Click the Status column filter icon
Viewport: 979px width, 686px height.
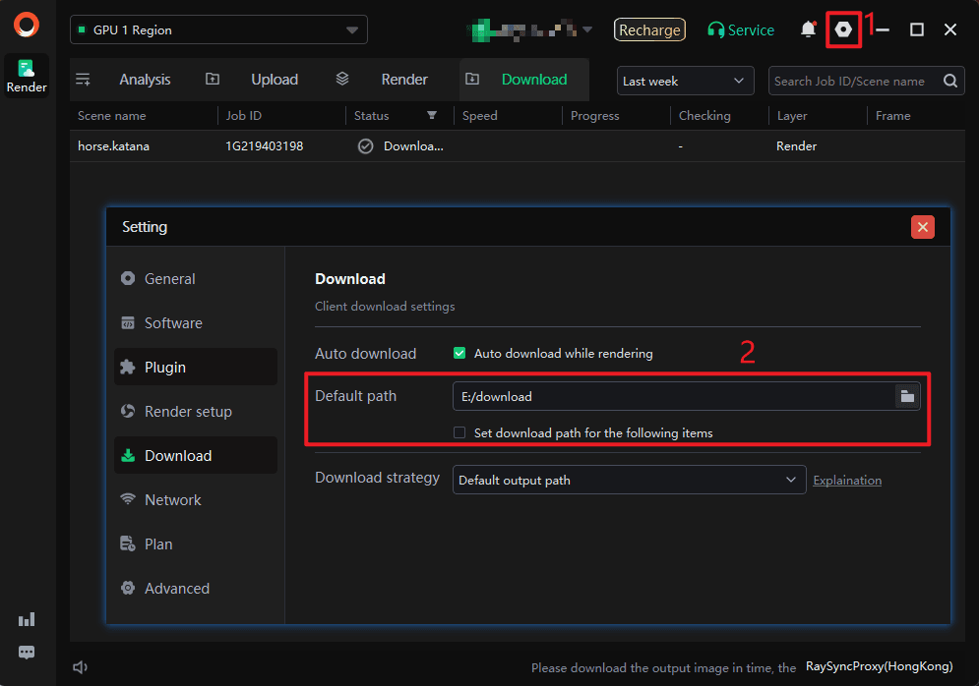[431, 116]
